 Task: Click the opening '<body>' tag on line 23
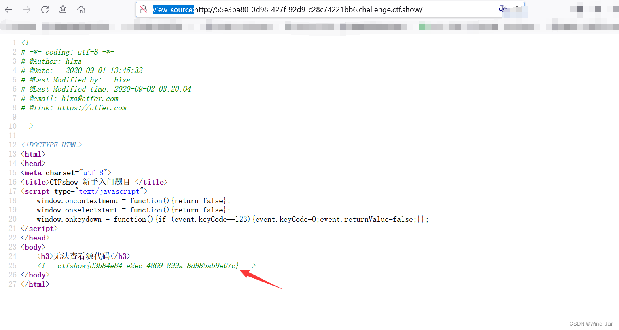[x=33, y=247]
